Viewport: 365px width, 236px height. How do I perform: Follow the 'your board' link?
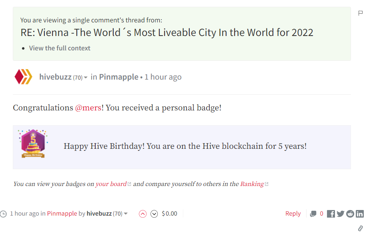point(111,184)
